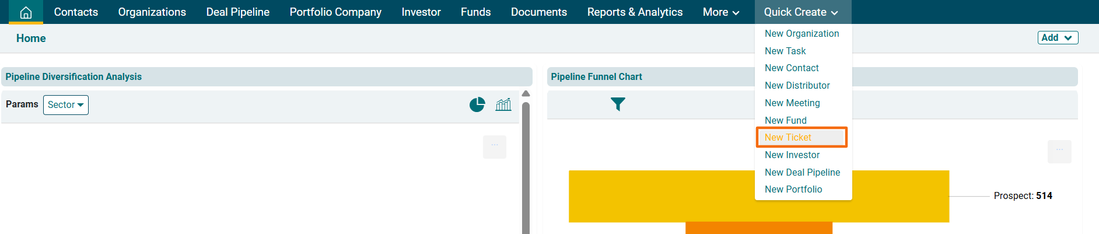Go to Reports & Analytics
Screen dimensions: 1099x234
[635, 12]
